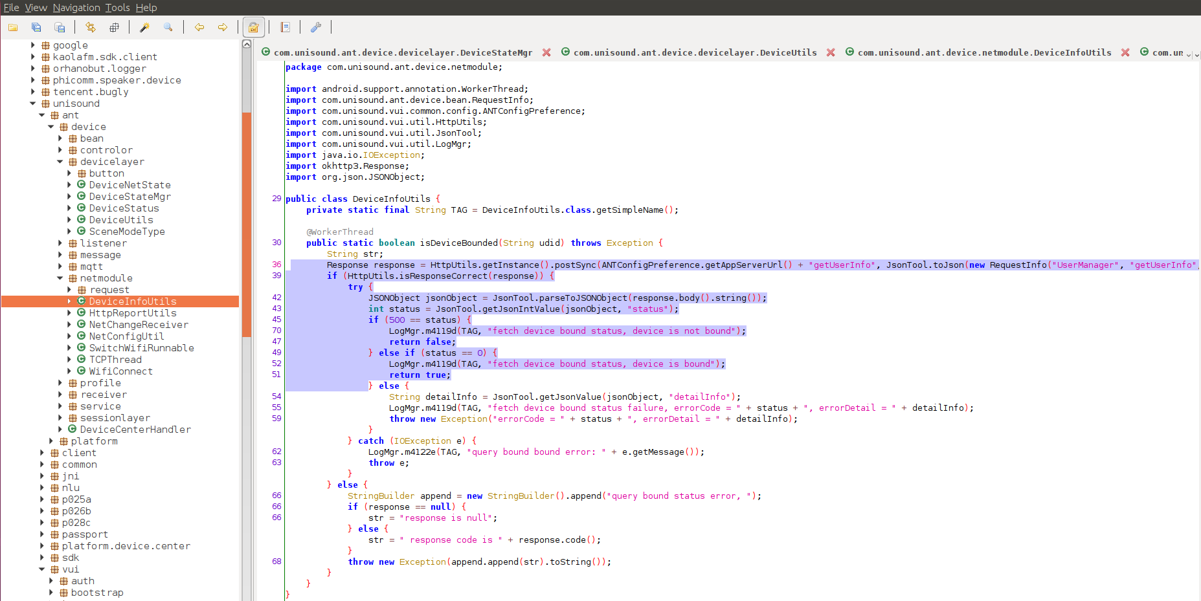Open the tab overflow dropdown arrow
This screenshot has width=1201, height=601.
[1196, 56]
